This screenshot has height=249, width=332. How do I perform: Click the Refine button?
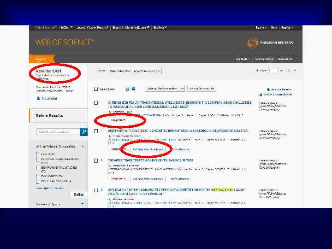point(78,195)
